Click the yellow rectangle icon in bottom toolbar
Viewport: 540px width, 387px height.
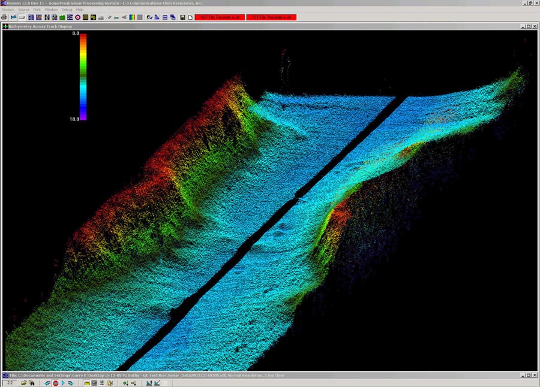click(x=87, y=383)
